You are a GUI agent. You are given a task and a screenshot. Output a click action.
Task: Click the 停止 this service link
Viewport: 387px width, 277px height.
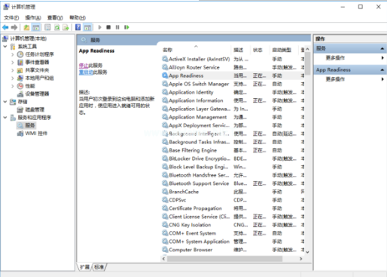(x=84, y=66)
